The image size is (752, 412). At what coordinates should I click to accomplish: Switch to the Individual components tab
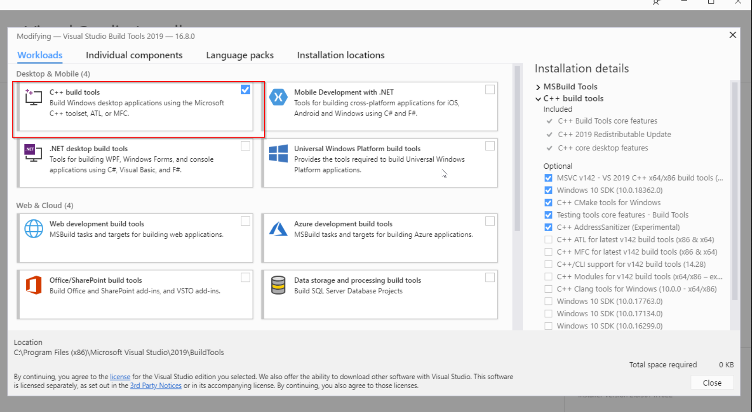pyautogui.click(x=134, y=55)
